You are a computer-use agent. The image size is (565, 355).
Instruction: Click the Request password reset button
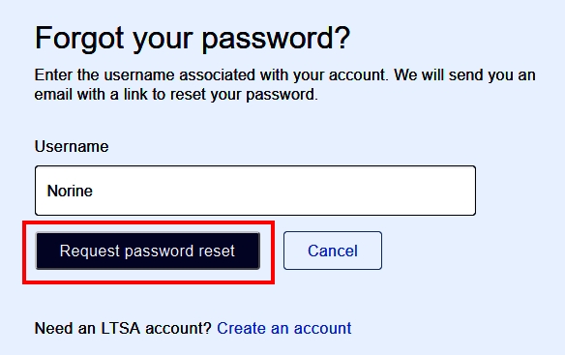[148, 251]
